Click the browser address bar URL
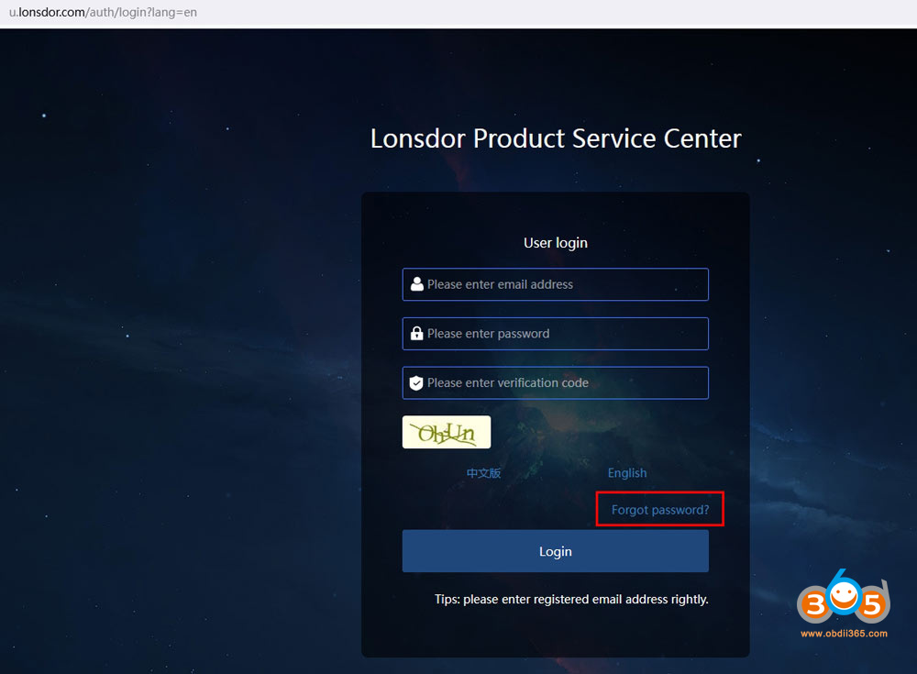 click(x=103, y=12)
